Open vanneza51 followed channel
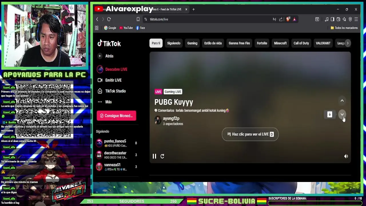The height and width of the screenshot is (206, 366). (116, 167)
